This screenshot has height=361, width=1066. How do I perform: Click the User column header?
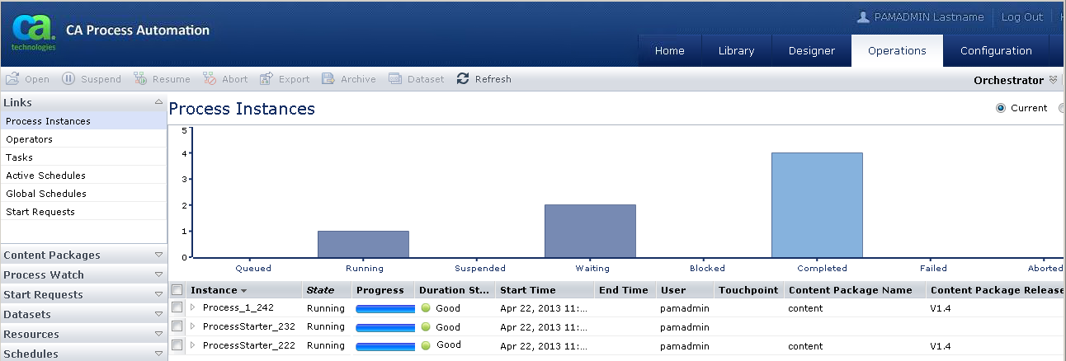pyautogui.click(x=686, y=290)
